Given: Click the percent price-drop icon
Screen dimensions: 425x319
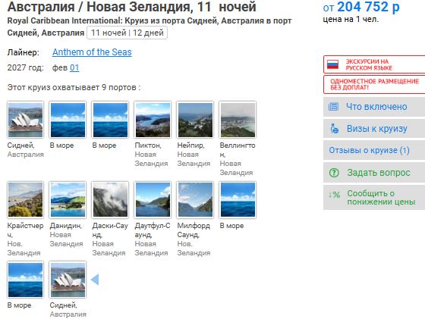Looking at the screenshot, I should tap(334, 195).
